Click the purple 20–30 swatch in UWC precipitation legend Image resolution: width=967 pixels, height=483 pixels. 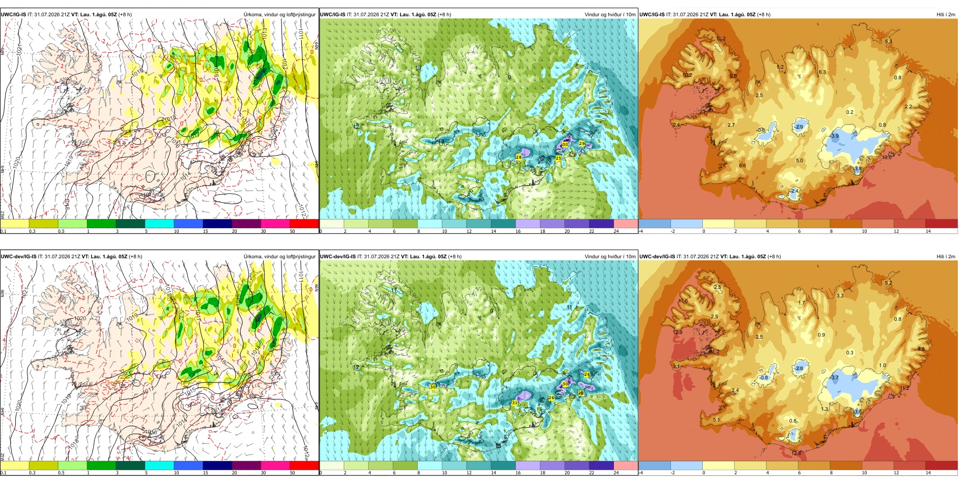tap(246, 224)
